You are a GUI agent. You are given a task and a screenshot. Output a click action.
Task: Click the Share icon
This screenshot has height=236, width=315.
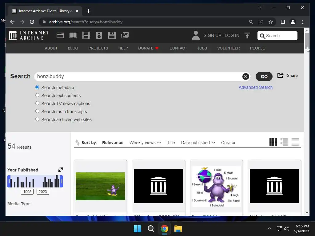point(280,76)
